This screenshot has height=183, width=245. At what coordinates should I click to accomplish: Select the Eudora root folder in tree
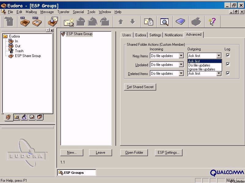[x=14, y=36]
